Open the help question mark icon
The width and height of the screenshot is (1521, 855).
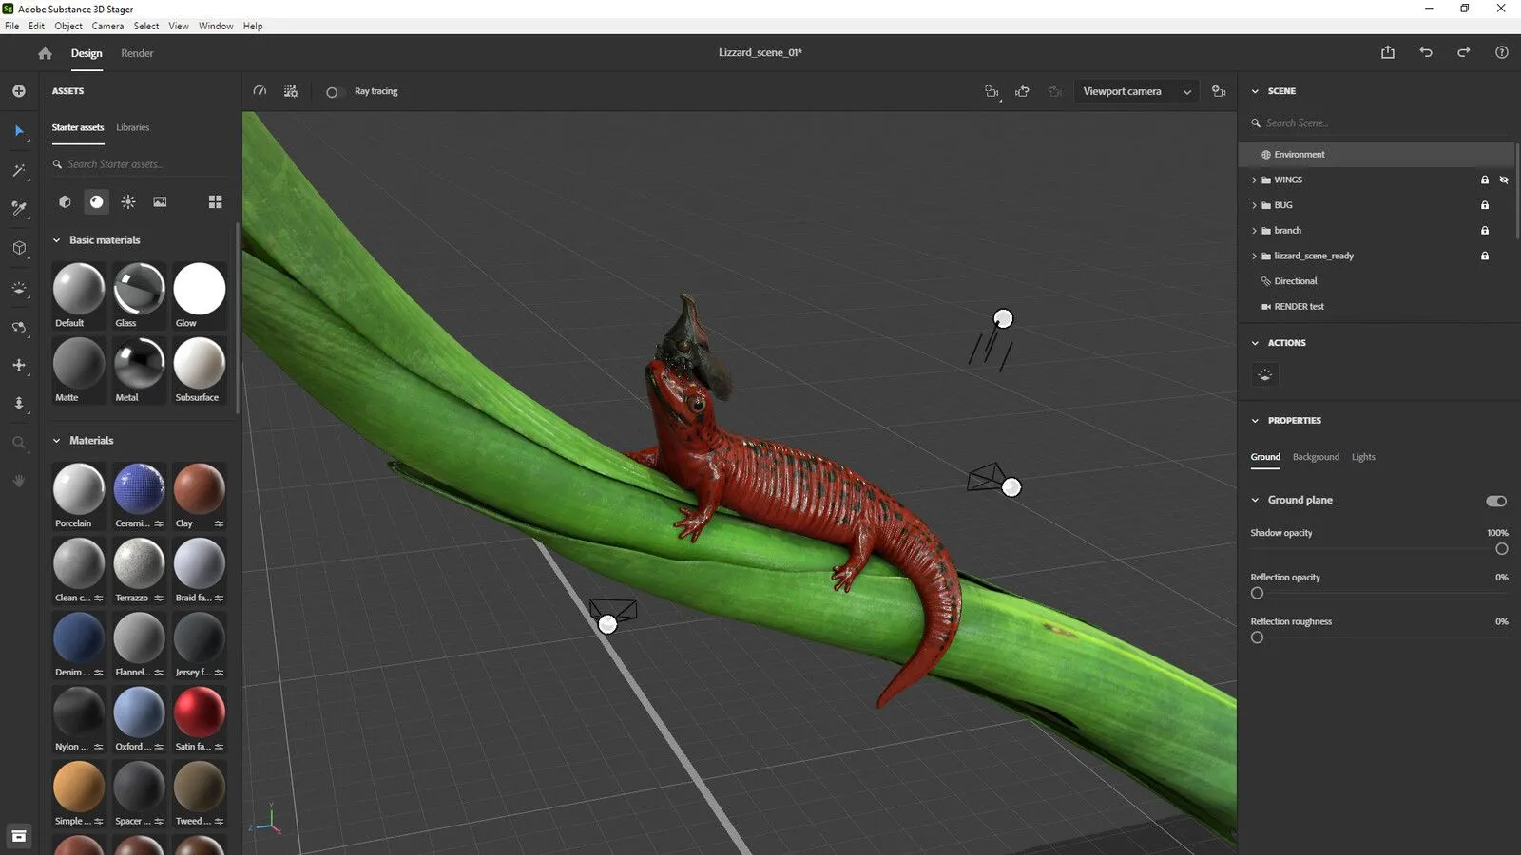(x=1502, y=52)
